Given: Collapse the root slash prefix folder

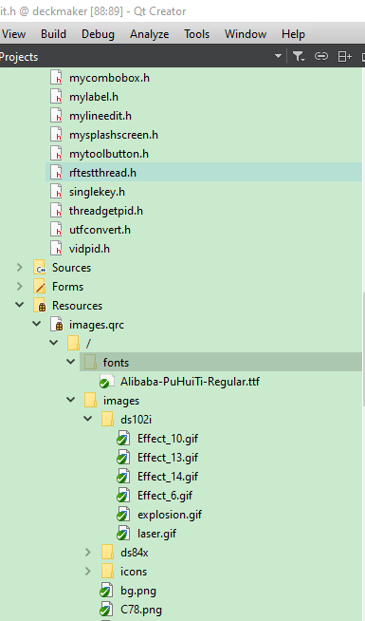Looking at the screenshot, I should coord(53,343).
